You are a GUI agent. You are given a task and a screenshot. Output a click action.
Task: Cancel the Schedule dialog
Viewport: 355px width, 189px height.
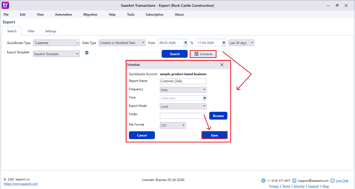coord(142,135)
